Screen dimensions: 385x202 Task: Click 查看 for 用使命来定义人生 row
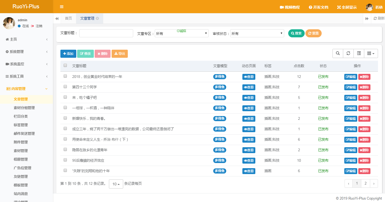click(x=249, y=140)
